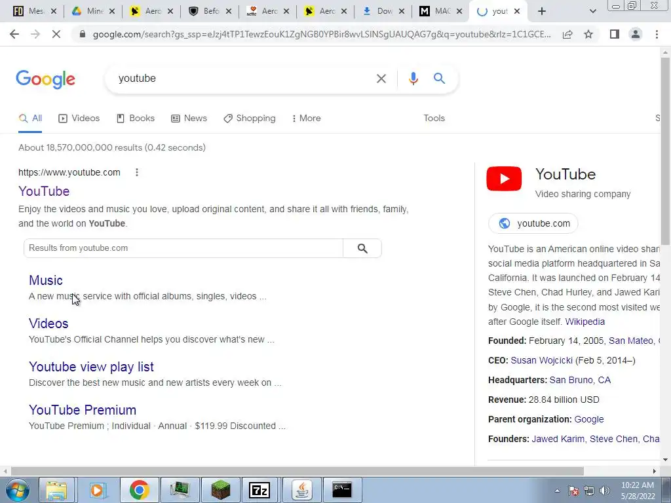Open the Windows Start menu
The width and height of the screenshot is (671, 503).
pyautogui.click(x=18, y=490)
